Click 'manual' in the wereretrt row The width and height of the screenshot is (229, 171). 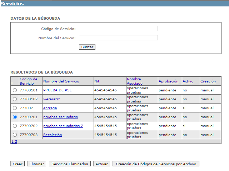coord(207,99)
